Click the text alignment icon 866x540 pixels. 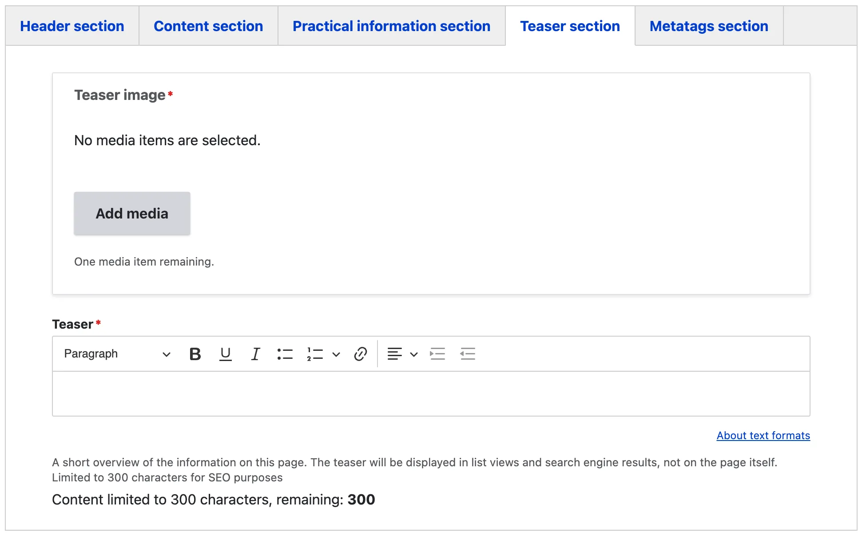click(x=394, y=354)
